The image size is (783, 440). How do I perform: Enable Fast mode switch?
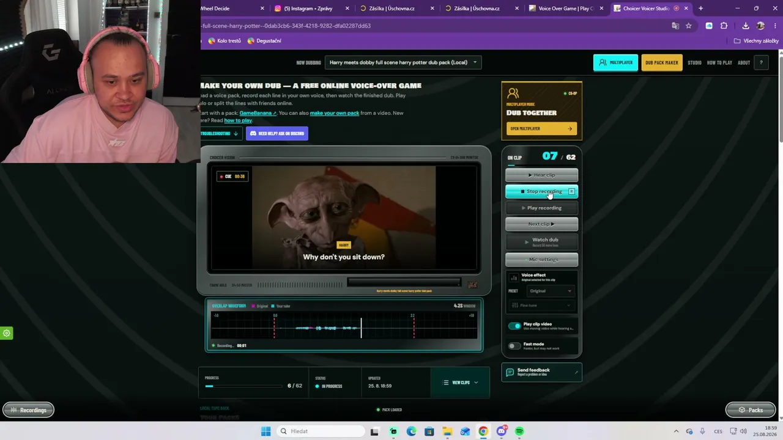(x=514, y=346)
